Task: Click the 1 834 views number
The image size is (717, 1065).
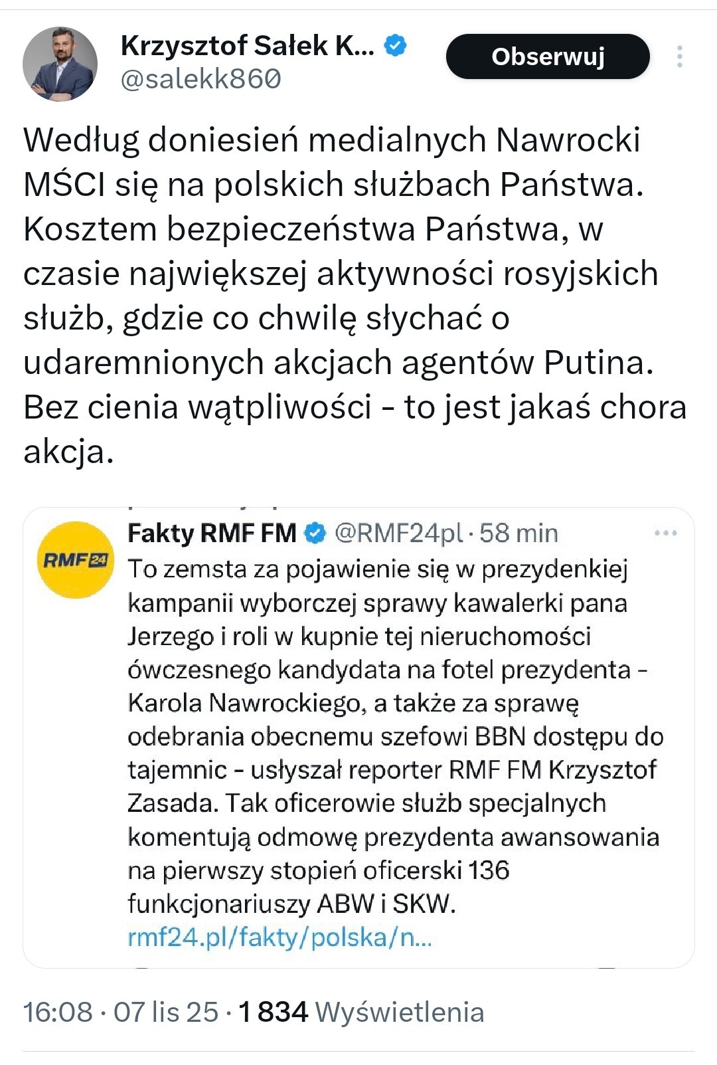Action: pos(273,1012)
